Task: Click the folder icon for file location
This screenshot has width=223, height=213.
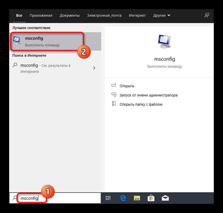Action: point(114,104)
